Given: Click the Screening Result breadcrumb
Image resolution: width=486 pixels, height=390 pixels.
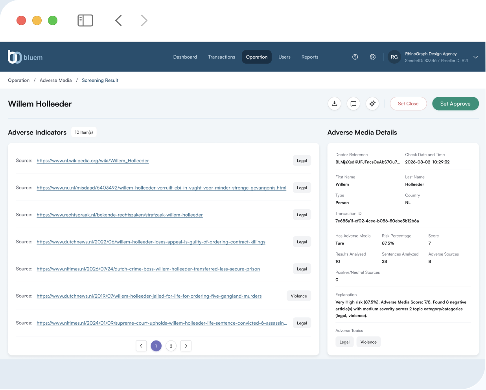Looking at the screenshot, I should [100, 80].
